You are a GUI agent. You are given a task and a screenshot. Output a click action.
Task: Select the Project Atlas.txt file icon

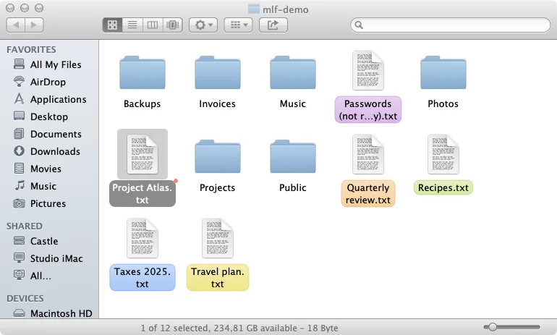click(142, 154)
